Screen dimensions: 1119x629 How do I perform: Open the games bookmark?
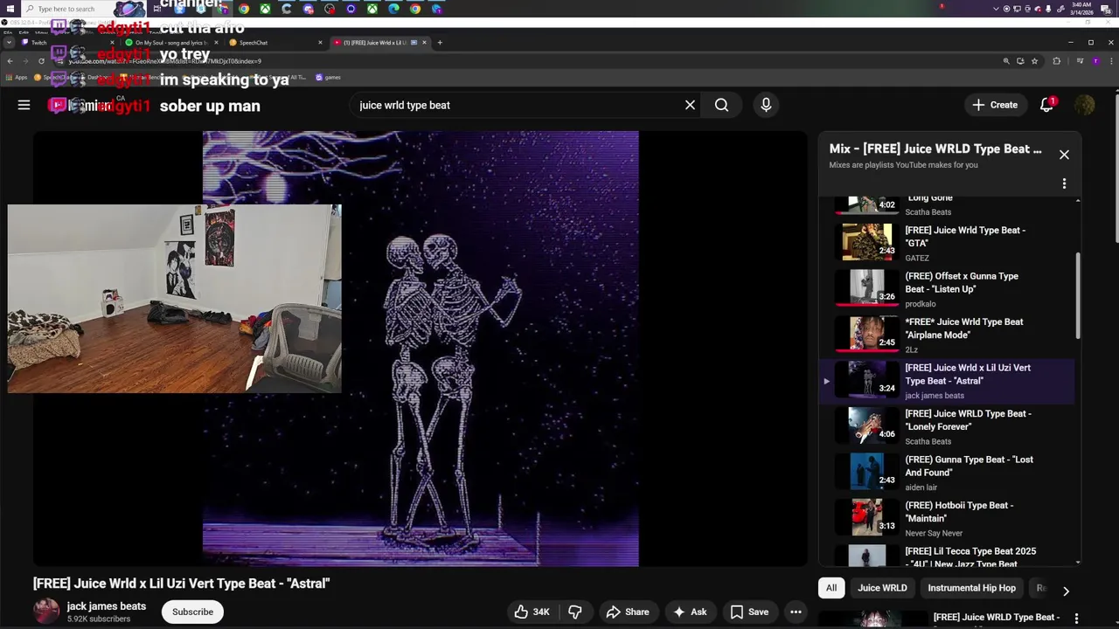[x=329, y=77]
